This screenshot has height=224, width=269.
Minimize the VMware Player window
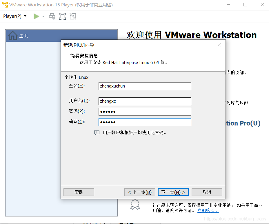pyautogui.click(x=228, y=5)
